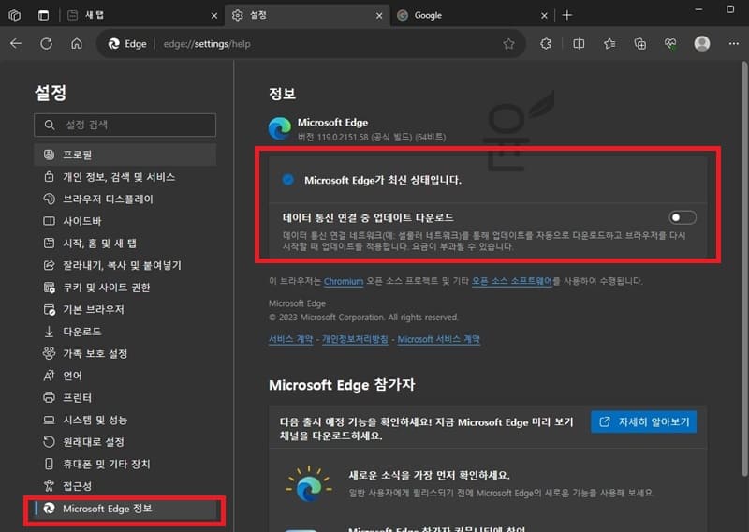The height and width of the screenshot is (532, 749).
Task: Open the 개인정보처리방침 link
Action: tap(356, 339)
